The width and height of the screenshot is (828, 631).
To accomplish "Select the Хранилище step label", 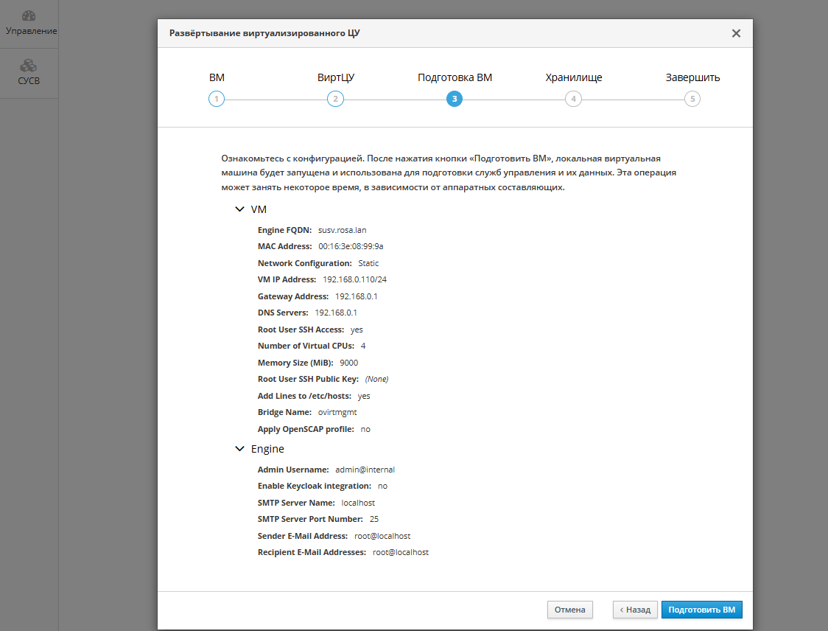I will [573, 77].
